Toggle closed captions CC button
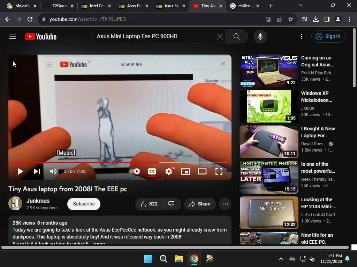The image size is (357, 267). coord(152,171)
